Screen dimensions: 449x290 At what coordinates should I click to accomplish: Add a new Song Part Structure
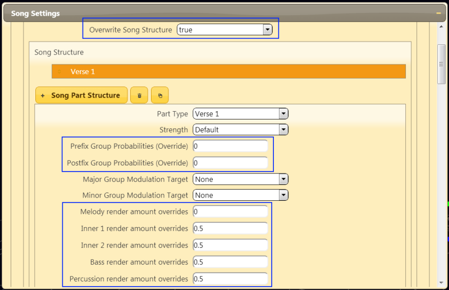pyautogui.click(x=81, y=95)
